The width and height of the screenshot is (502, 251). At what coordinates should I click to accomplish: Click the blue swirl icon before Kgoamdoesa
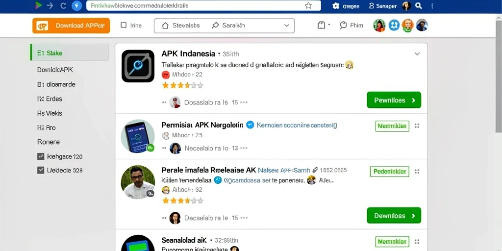[x=218, y=180]
